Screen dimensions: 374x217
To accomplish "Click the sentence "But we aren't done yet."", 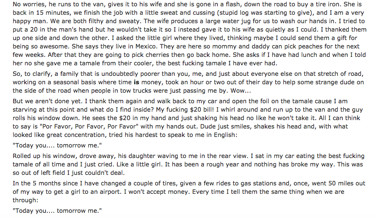I will click(46, 101).
